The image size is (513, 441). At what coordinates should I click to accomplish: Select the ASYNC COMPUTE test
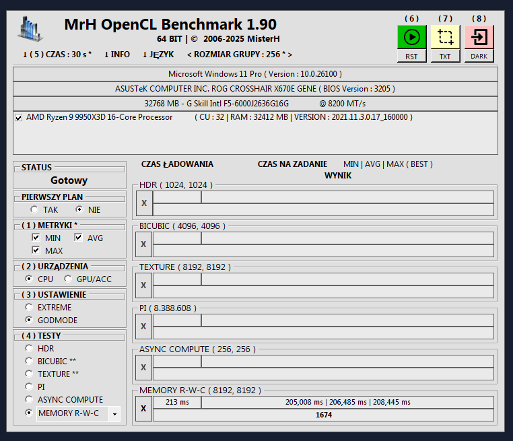click(29, 399)
